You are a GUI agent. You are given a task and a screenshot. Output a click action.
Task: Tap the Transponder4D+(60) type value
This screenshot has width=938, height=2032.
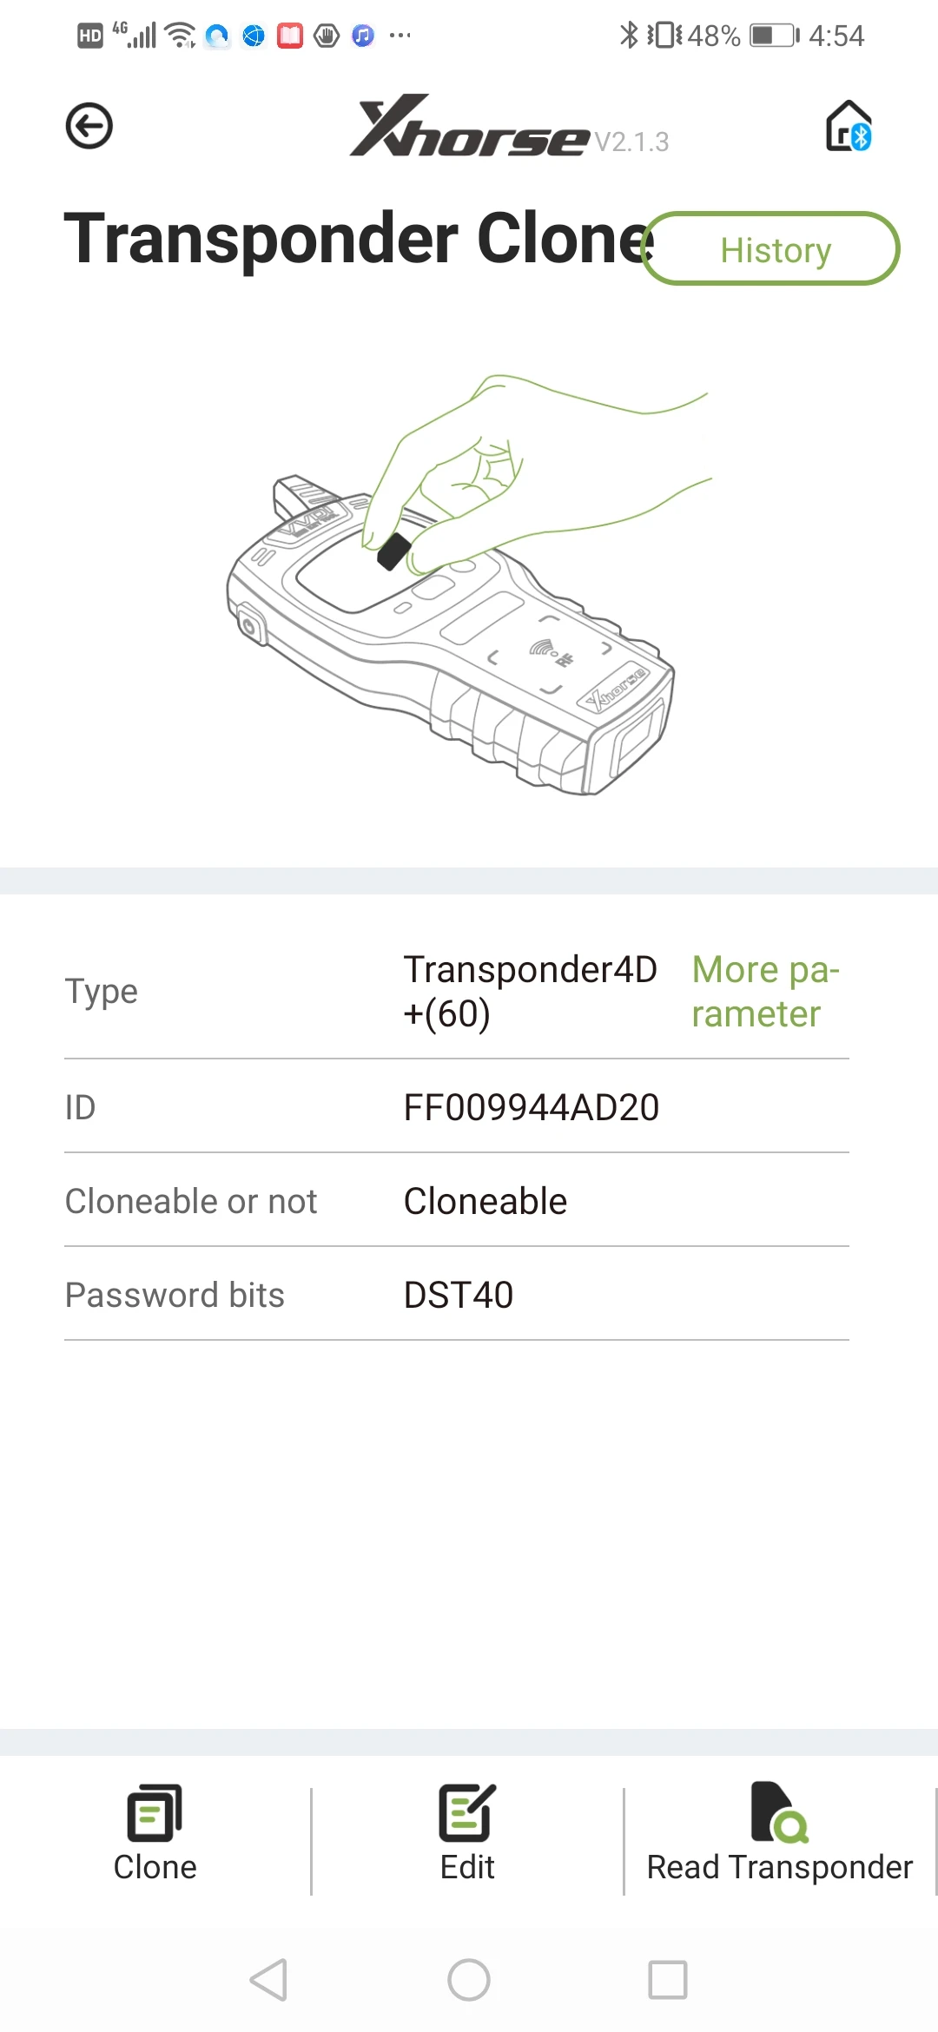tap(530, 992)
